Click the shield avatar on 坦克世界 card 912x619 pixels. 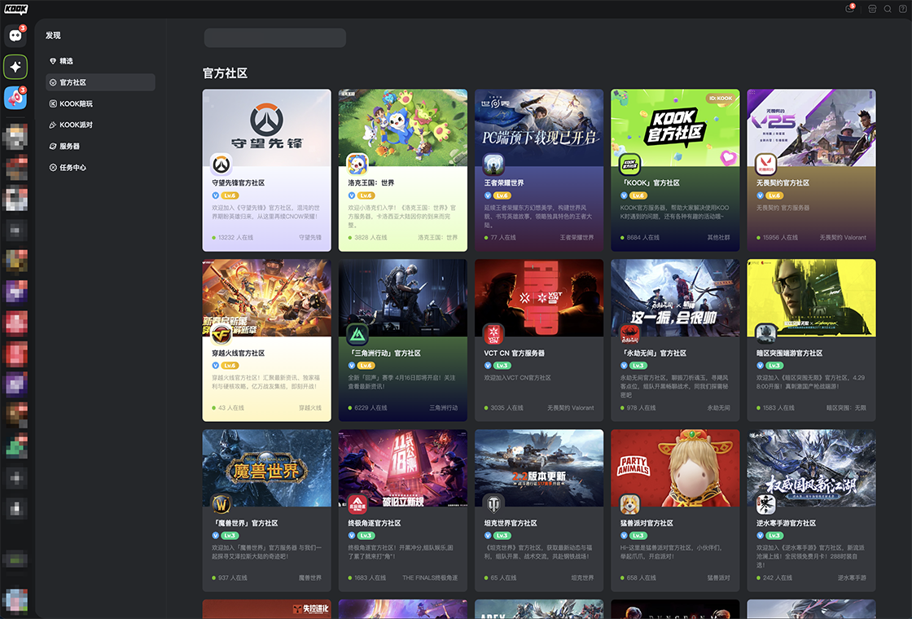[x=493, y=505]
